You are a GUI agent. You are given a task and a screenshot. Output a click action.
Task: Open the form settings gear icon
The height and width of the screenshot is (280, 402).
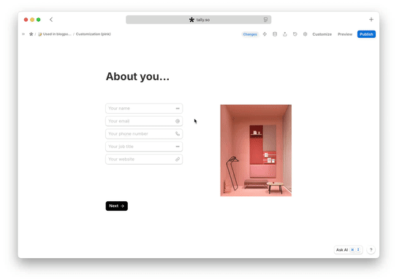305,34
